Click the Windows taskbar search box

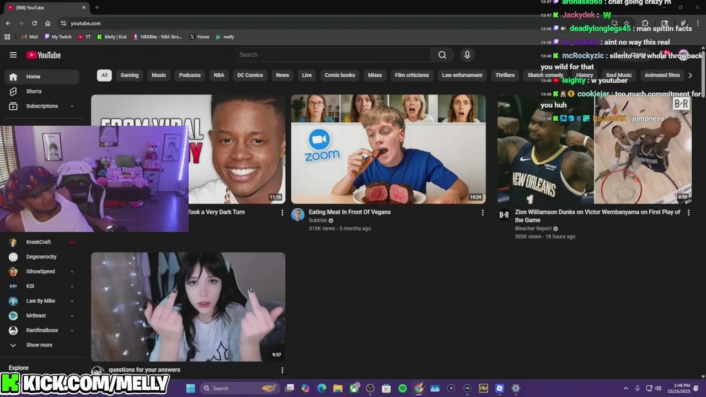[239, 388]
